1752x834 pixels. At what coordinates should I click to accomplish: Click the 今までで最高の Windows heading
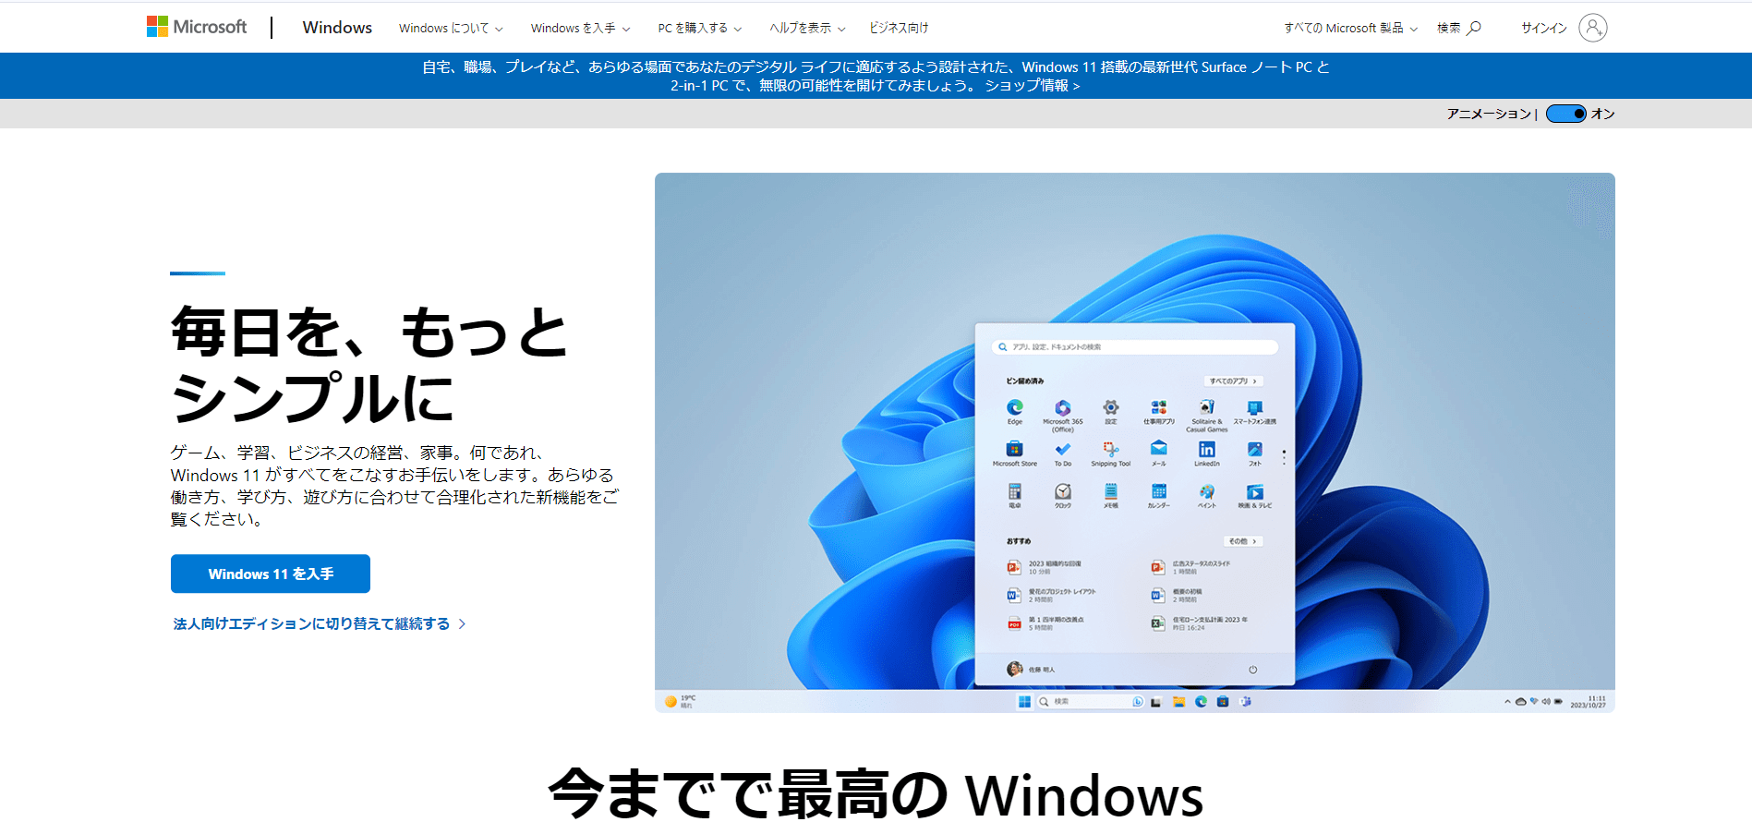[876, 794]
